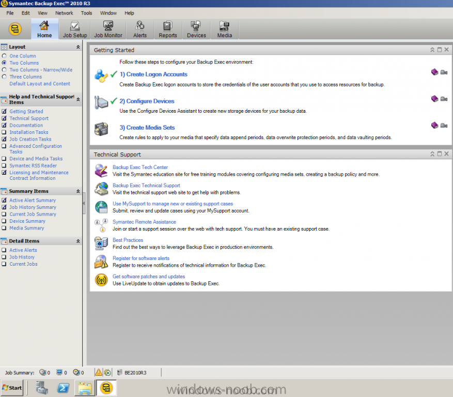453x397 pixels.
Task: Collapse the Help and Technical Support Items section
Action: click(x=78, y=99)
